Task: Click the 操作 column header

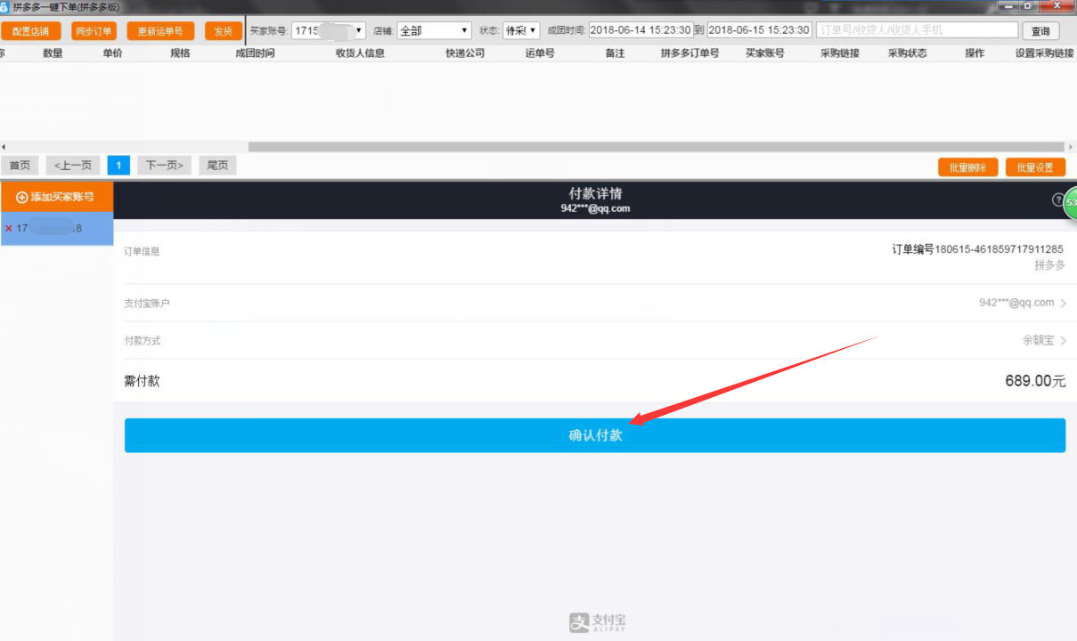Action: coord(975,53)
